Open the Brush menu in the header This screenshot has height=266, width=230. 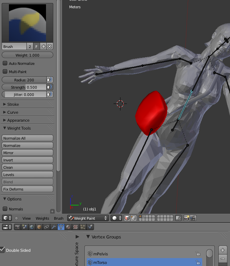pos(59,218)
